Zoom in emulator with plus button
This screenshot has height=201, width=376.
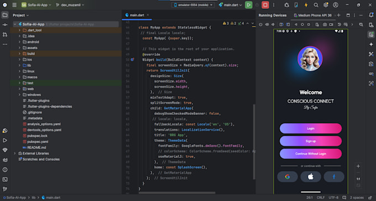(358, 166)
